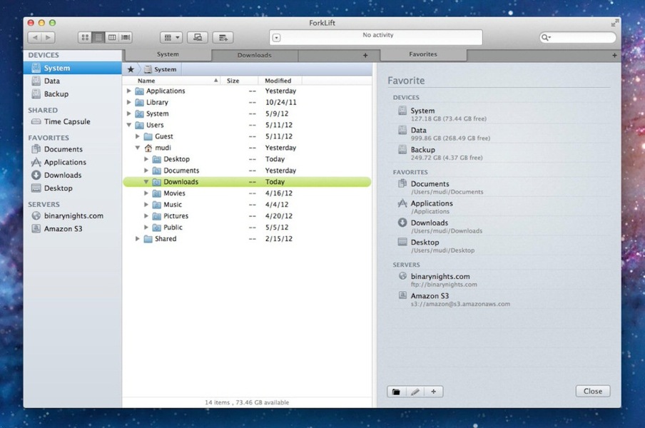The width and height of the screenshot is (645, 428).
Task: Click the search field
Action: 577,37
